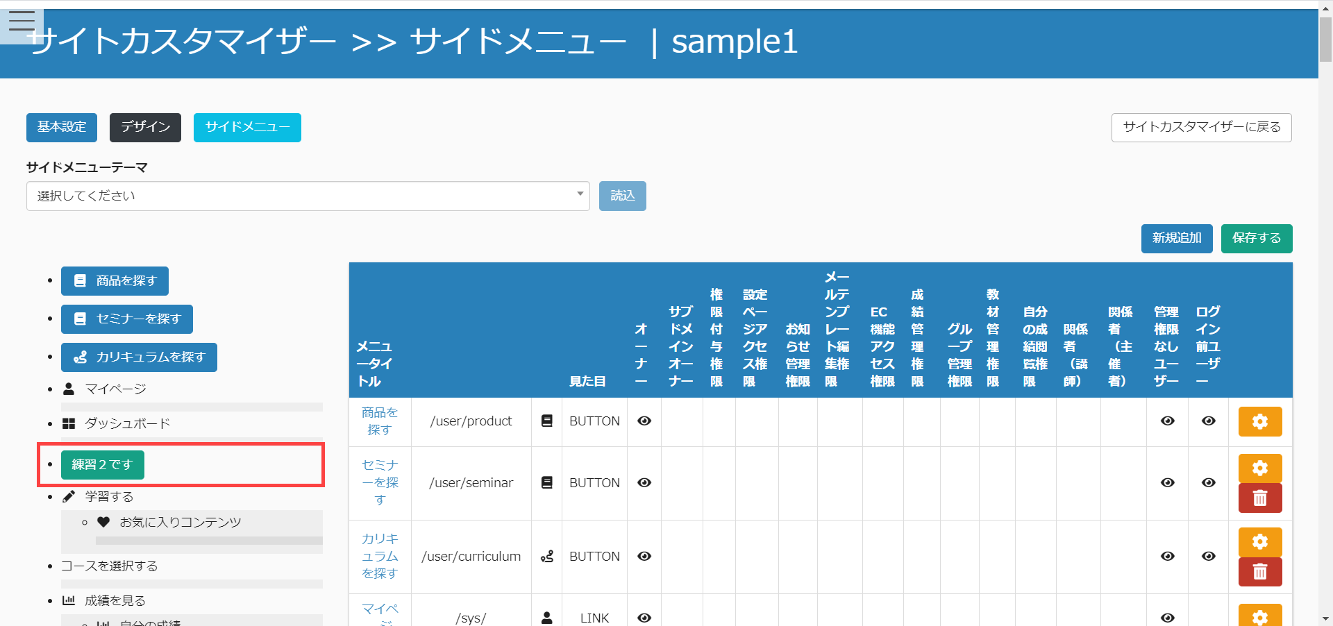1333x626 pixels.
Task: Click the gear icon for カリキュラムを探す row
Action: pyautogui.click(x=1259, y=542)
